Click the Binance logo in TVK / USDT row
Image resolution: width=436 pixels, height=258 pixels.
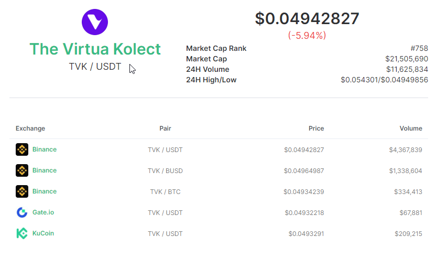[x=22, y=149]
